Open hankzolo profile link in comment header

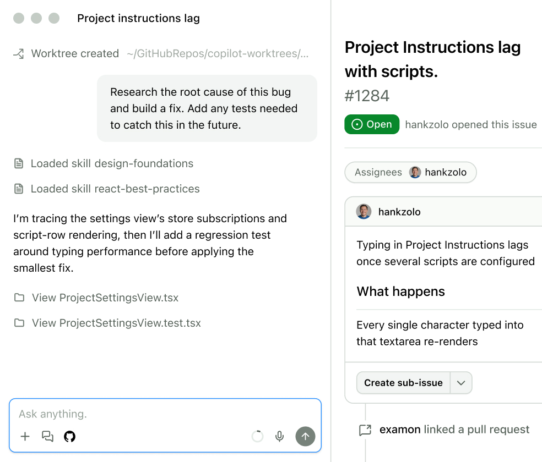pyautogui.click(x=399, y=212)
